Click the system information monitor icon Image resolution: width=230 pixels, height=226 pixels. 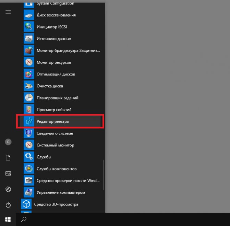click(29, 133)
